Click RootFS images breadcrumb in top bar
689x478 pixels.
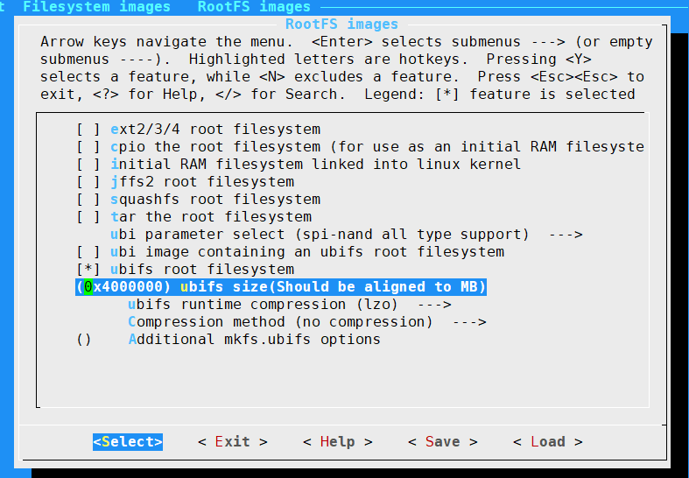point(254,7)
